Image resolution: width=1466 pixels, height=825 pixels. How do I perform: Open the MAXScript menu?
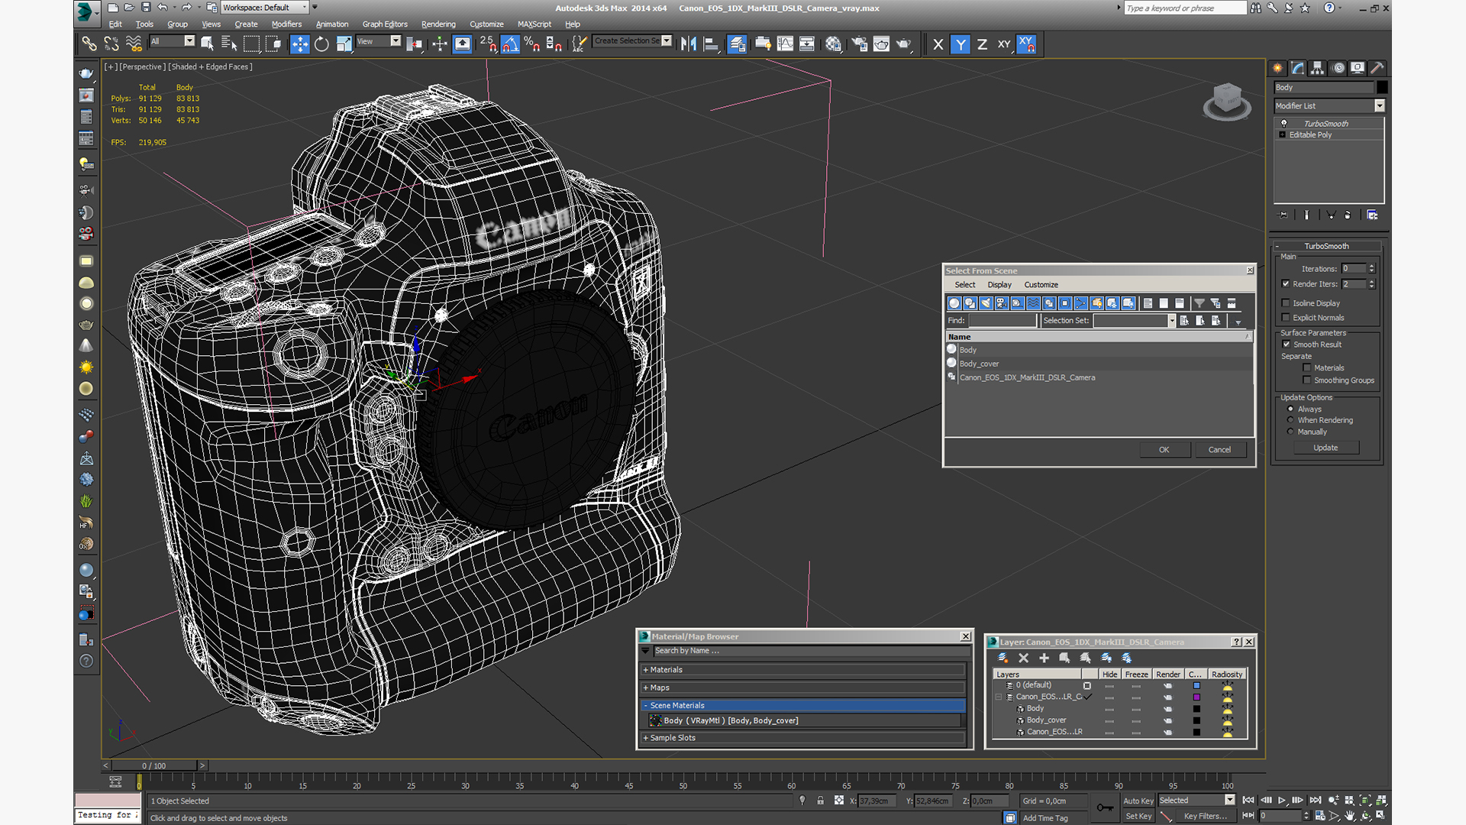[x=534, y=24]
